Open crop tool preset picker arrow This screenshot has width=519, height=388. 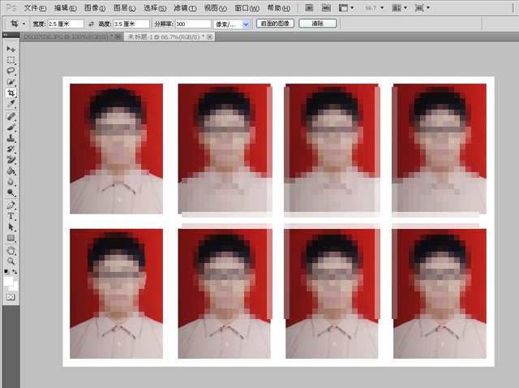(24, 24)
